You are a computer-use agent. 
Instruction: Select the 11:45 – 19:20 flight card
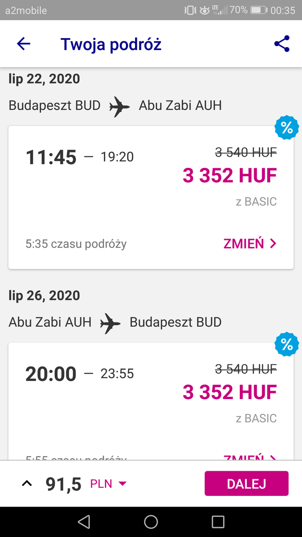[151, 197]
